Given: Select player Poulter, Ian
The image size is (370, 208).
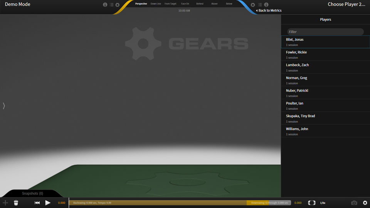Looking at the screenshot, I should point(325,106).
